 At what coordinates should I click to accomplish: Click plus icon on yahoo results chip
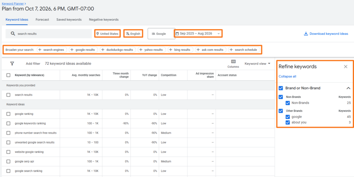(141, 50)
